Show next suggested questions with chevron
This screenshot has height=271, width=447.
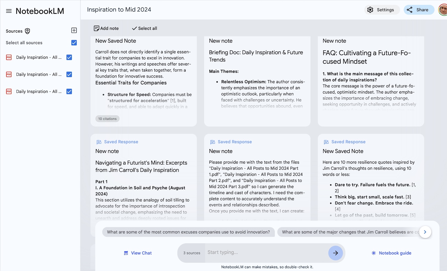point(425,232)
